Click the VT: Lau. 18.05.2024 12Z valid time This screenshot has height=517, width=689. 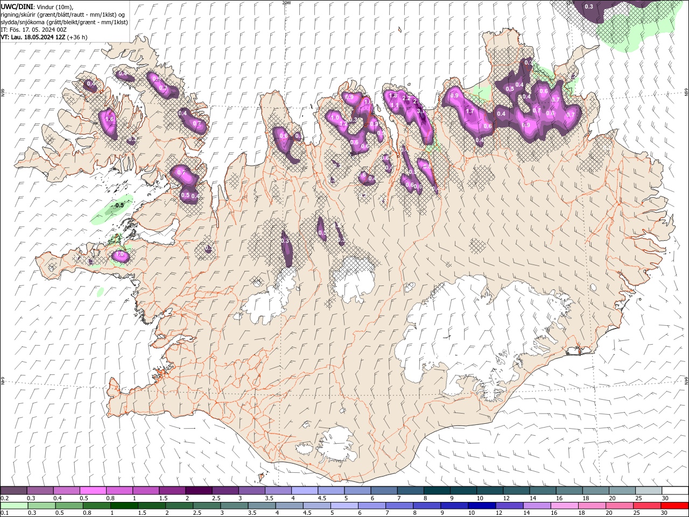click(x=33, y=37)
